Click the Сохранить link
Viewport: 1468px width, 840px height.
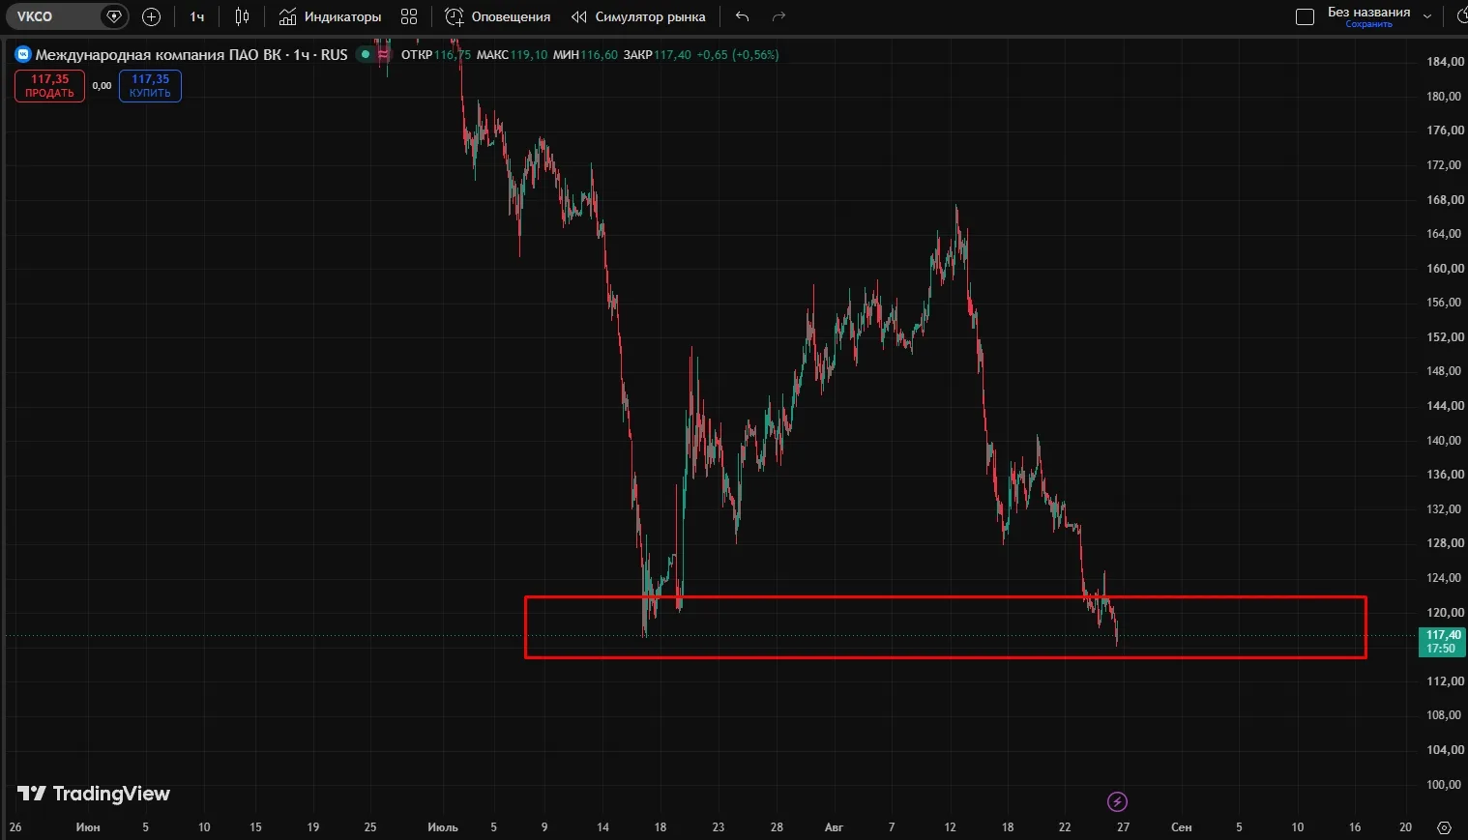pyautogui.click(x=1368, y=24)
